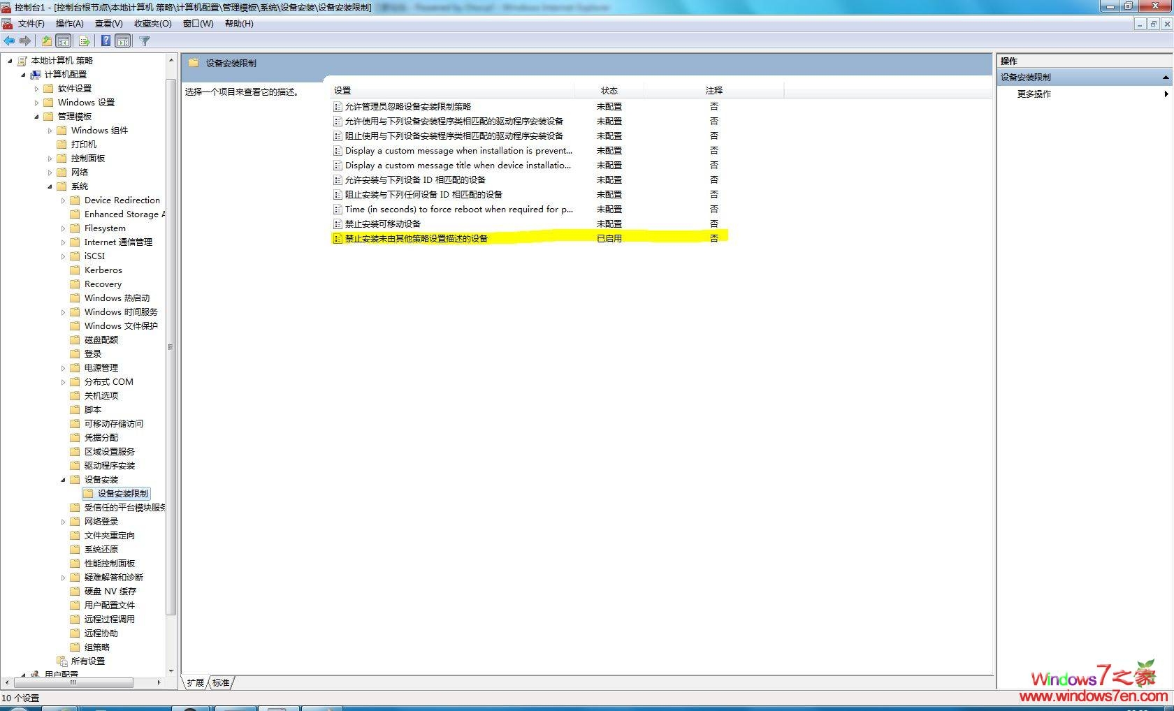Expand the Recovery folder arrow
This screenshot has width=1174, height=711.
(64, 284)
